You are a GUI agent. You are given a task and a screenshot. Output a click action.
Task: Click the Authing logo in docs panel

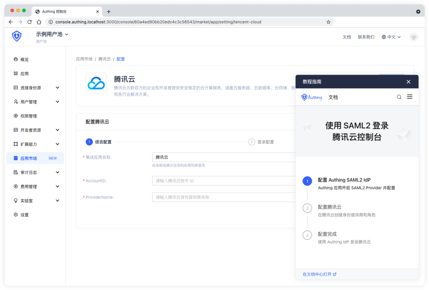point(312,97)
